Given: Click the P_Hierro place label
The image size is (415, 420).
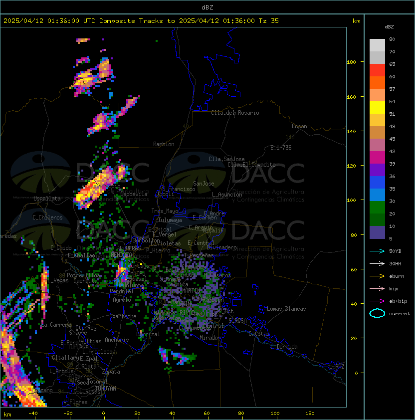Looking at the screenshot, I should coord(158,250).
